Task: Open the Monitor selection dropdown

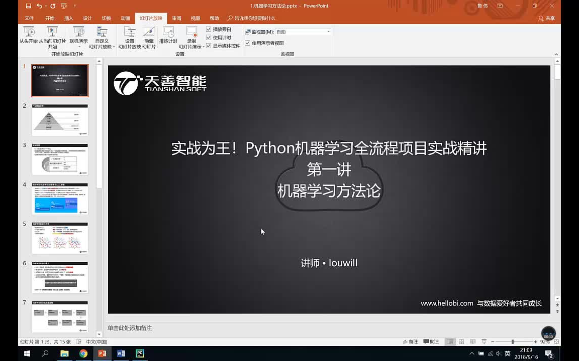Action: click(328, 31)
